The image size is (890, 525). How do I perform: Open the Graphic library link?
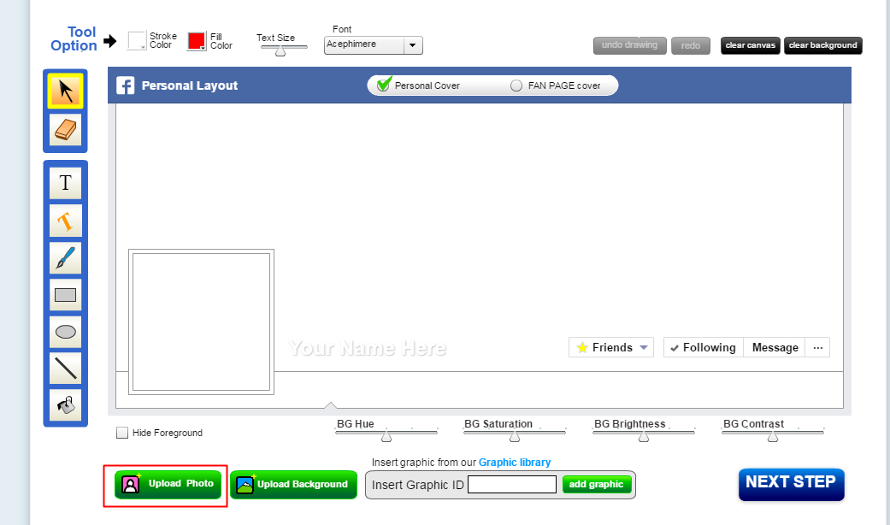[514, 463]
